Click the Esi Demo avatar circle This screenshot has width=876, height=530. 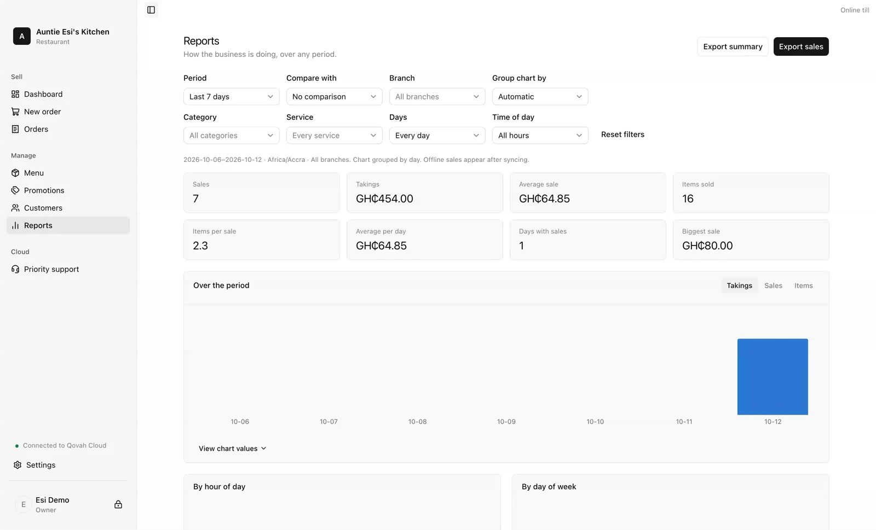pyautogui.click(x=23, y=504)
